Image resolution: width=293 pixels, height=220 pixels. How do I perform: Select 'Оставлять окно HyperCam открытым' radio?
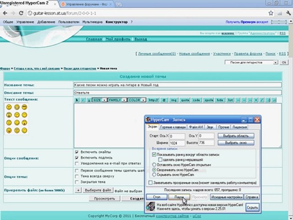pyautogui.click(x=154, y=165)
